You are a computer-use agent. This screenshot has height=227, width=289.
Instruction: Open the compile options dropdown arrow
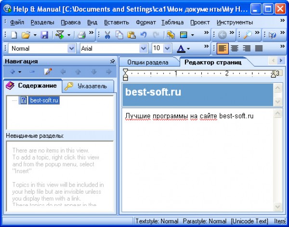point(69,35)
